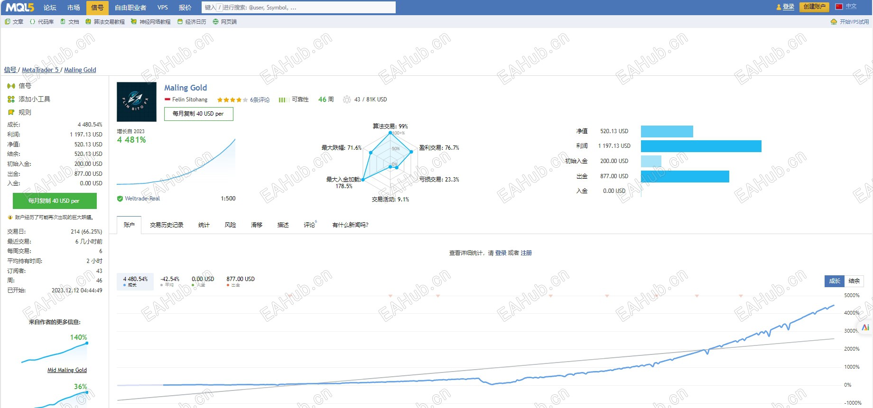Toggle the 成长 growth chart view
Screen dimensions: 873x408
pos(835,281)
